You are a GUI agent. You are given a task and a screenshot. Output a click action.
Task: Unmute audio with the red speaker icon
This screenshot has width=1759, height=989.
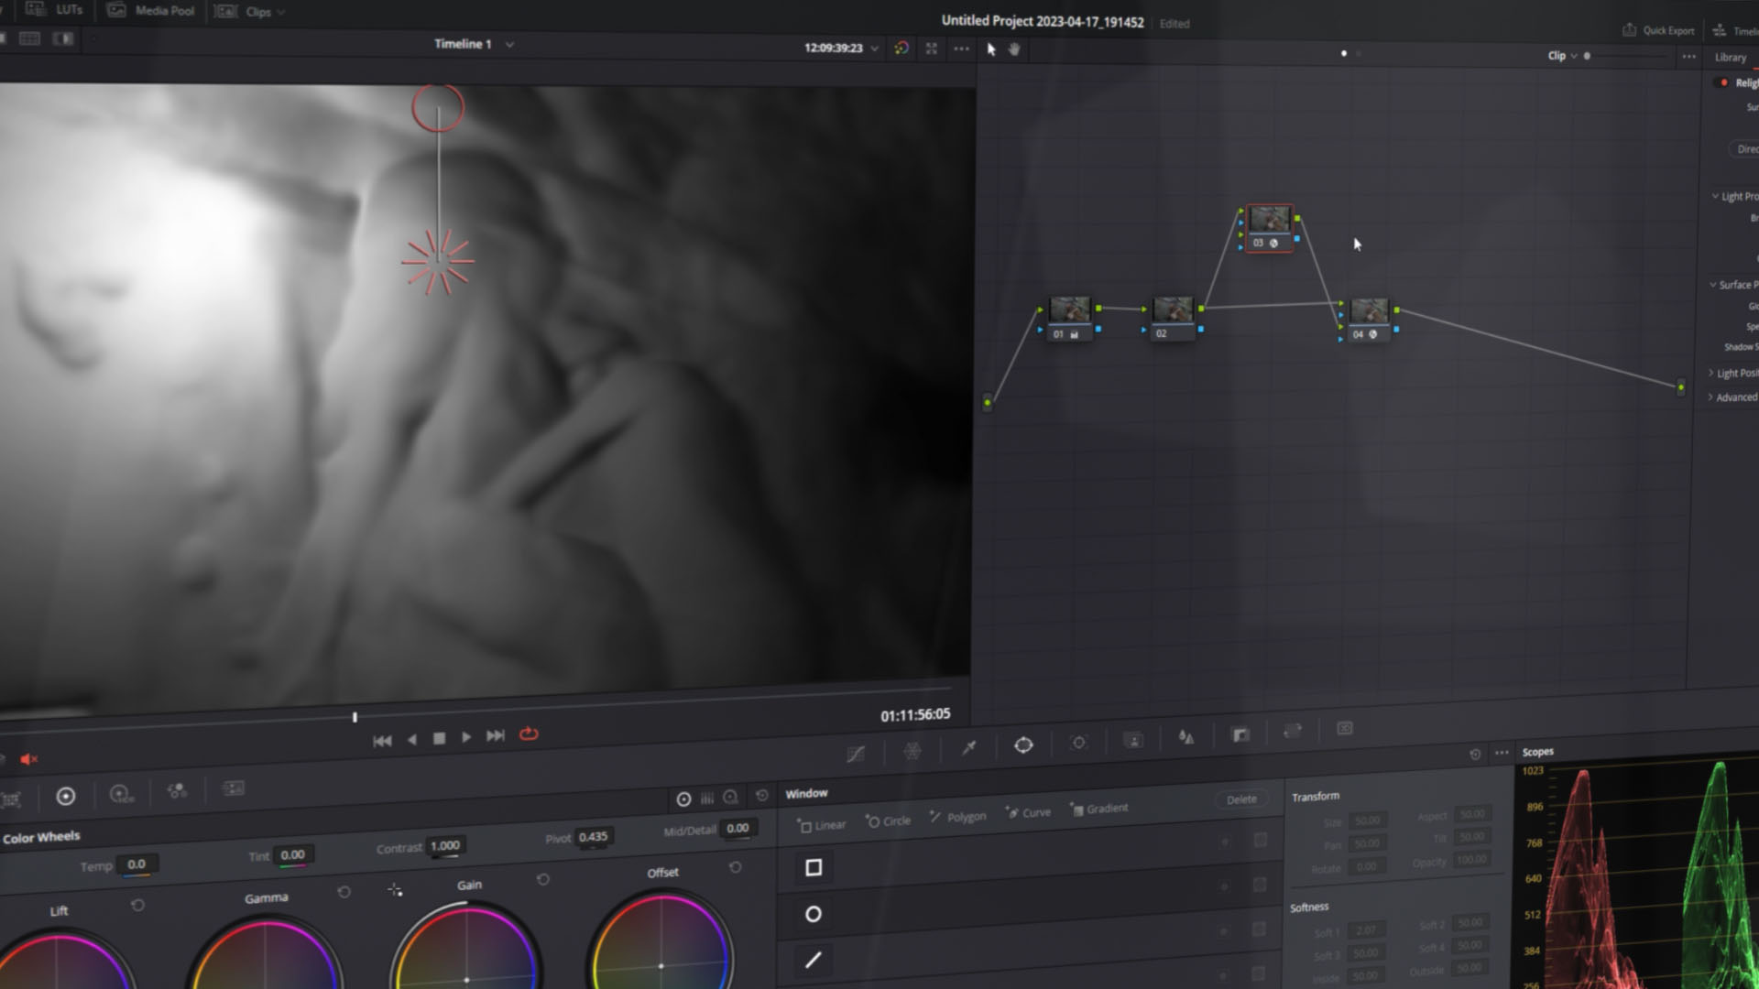29,759
